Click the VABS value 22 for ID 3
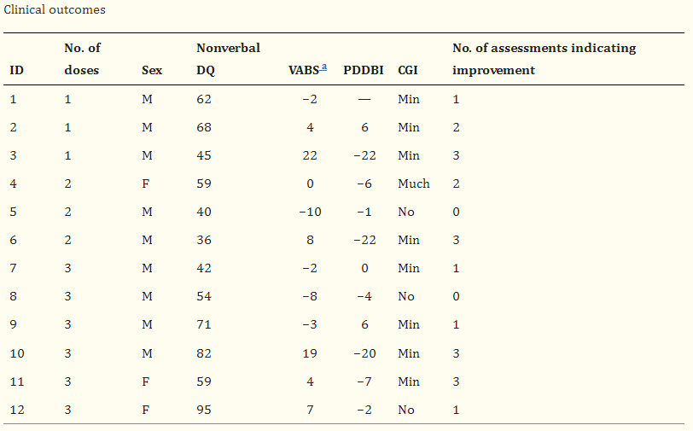 [308, 155]
